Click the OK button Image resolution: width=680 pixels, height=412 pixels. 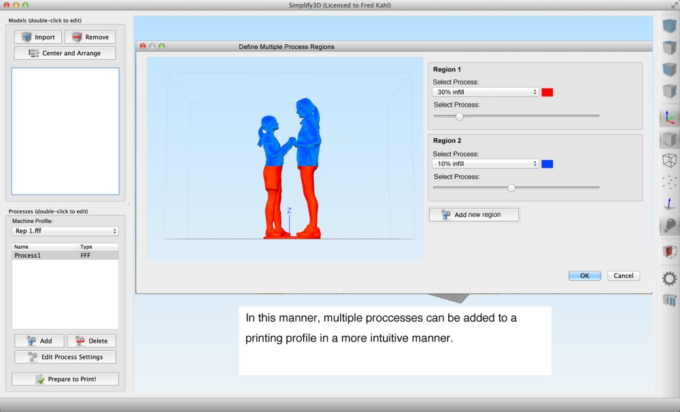tap(584, 275)
